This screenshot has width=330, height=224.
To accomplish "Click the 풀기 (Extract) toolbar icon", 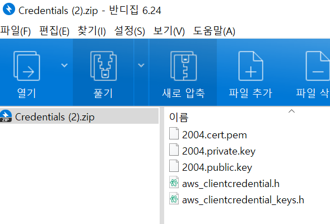I will 103,66.
